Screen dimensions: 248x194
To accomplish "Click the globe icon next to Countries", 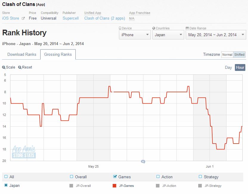I will pyautogui.click(x=154, y=28).
